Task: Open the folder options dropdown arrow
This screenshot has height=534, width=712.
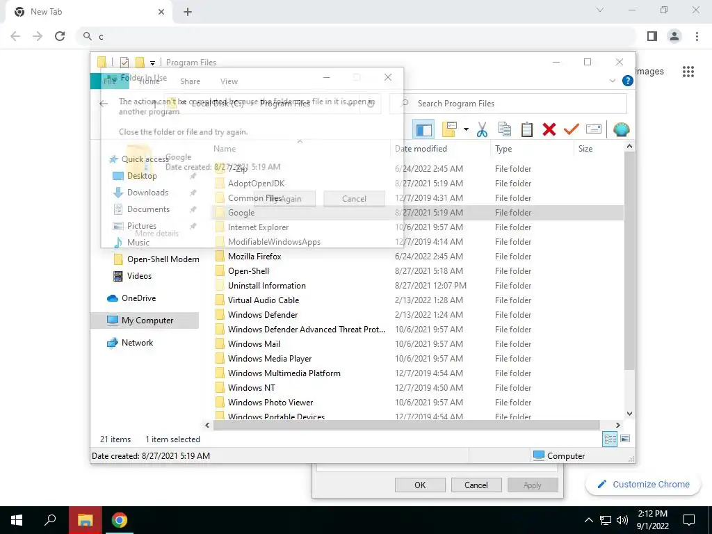Action: [466, 129]
